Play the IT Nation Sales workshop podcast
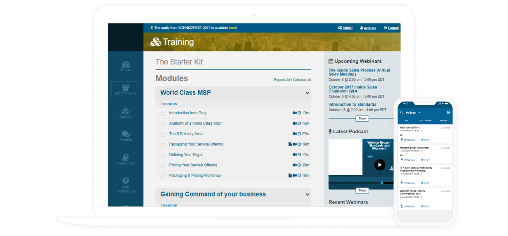Screen dimensions: 508x236 (425, 183)
